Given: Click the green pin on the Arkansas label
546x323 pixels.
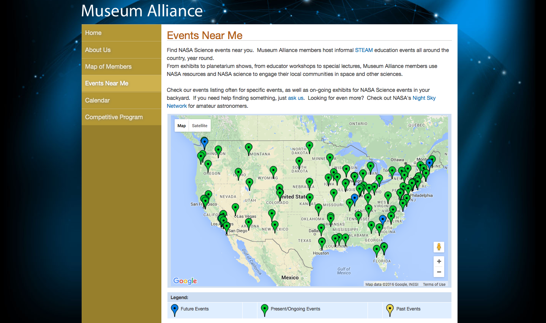Looking at the screenshot, I should coord(331,220).
